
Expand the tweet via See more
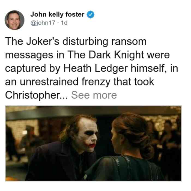[94, 95]
